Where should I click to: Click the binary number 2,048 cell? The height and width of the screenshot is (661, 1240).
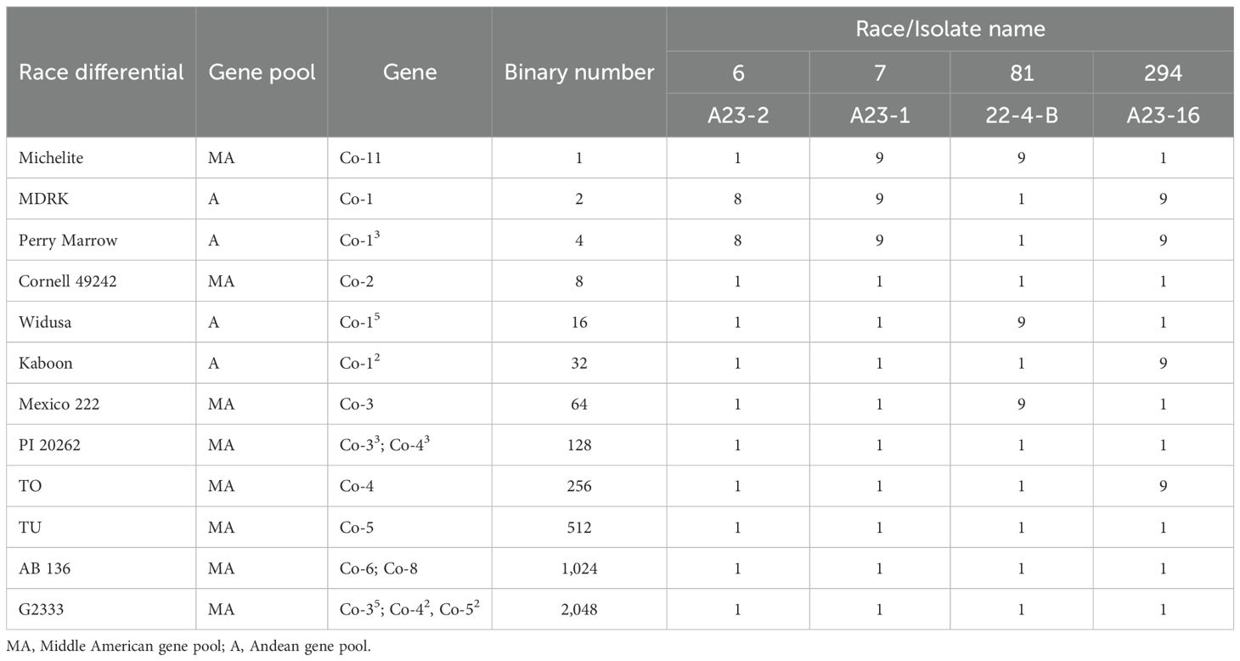pos(579,609)
